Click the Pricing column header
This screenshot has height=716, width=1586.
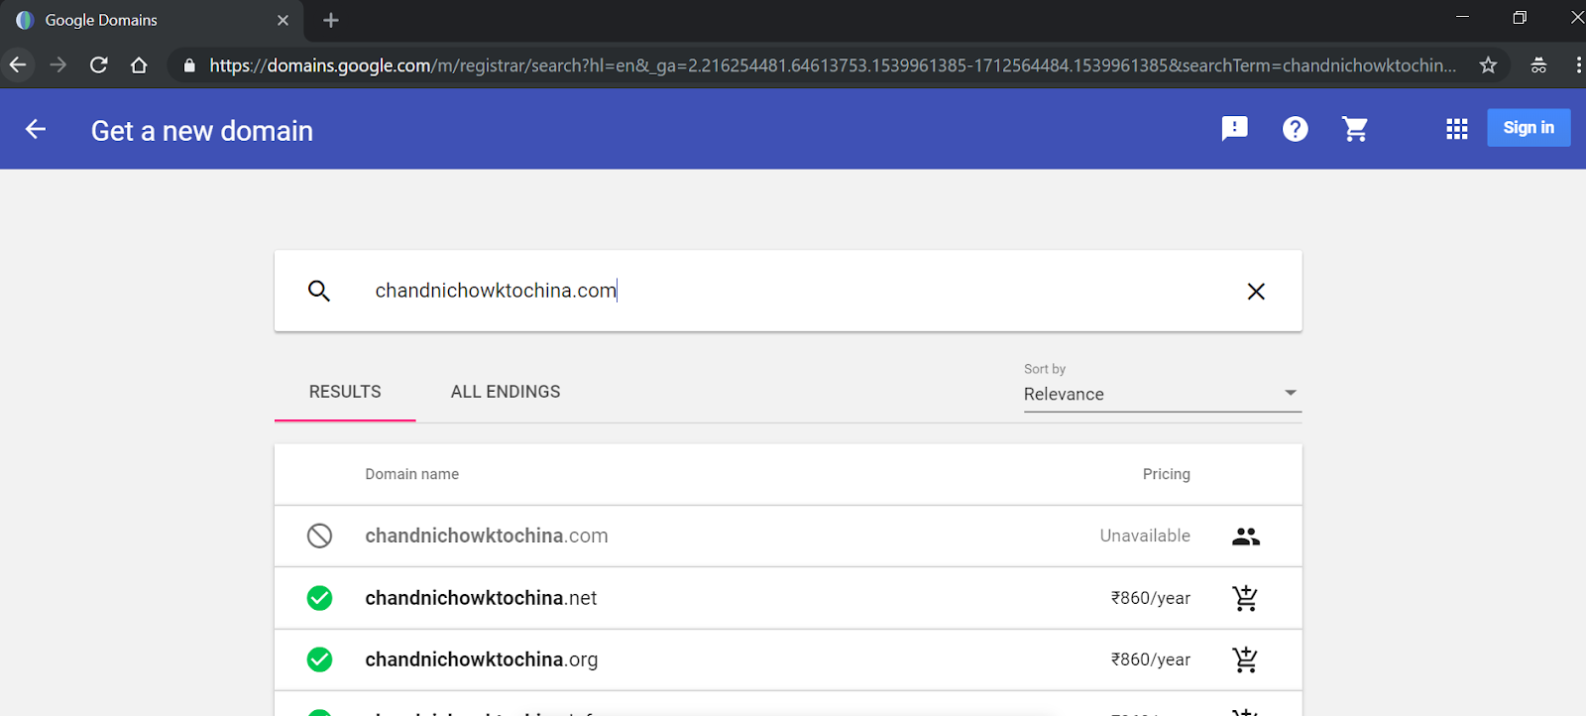(1166, 474)
